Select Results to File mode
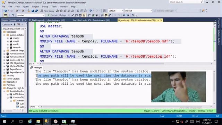Image resolution: width=222 pixels, height=125 pixels. 110,15
